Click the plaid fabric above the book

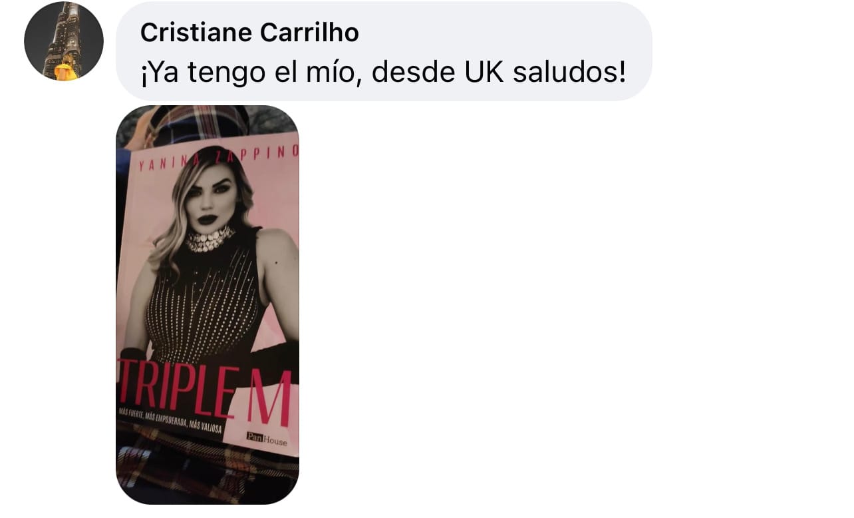point(200,121)
